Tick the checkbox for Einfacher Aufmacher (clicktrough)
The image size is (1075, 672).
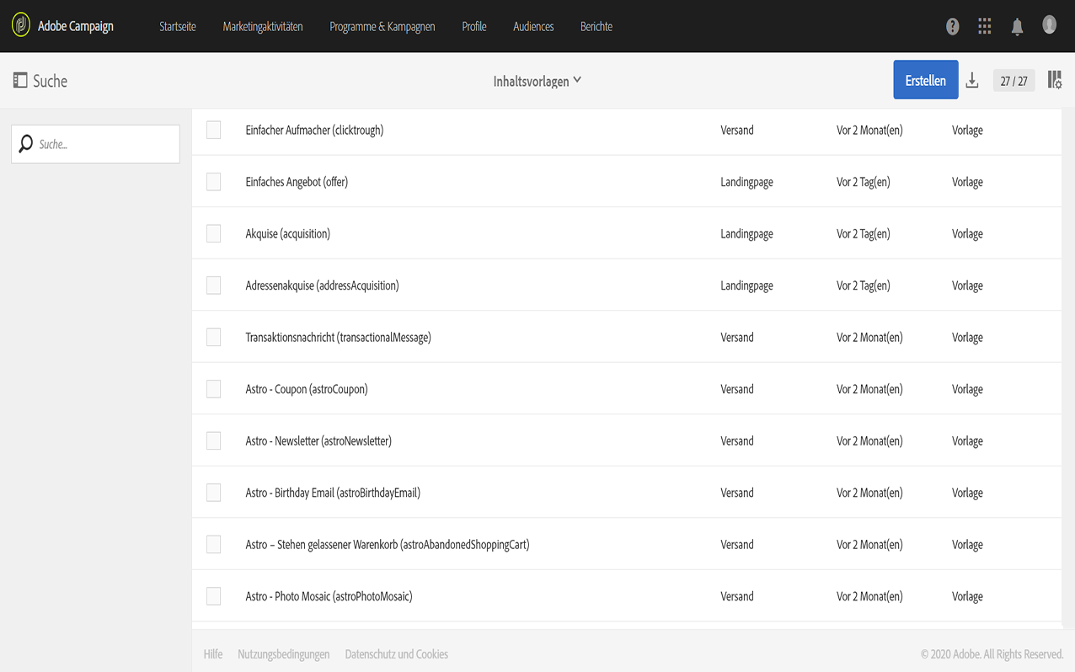pos(214,130)
